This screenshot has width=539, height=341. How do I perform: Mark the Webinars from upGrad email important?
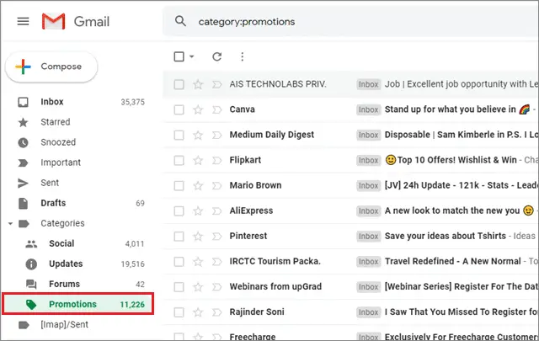(x=217, y=286)
